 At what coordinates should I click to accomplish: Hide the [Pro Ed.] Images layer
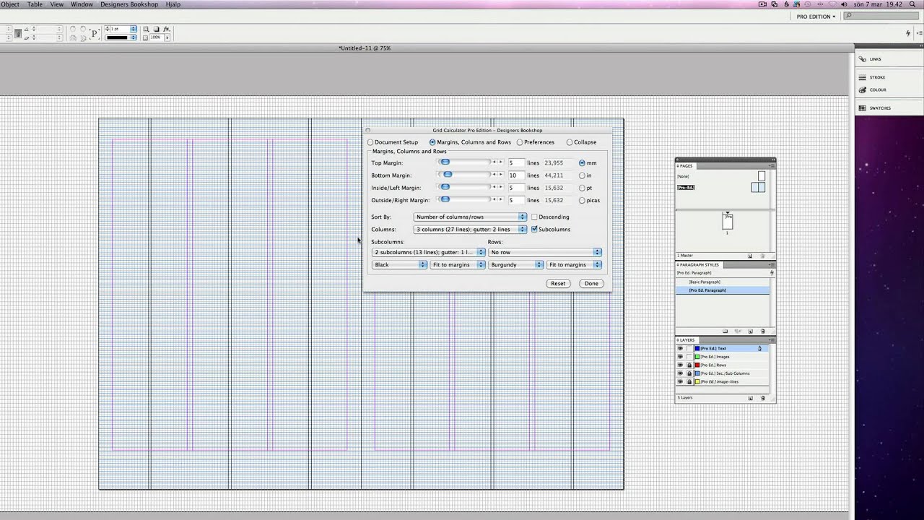click(680, 357)
